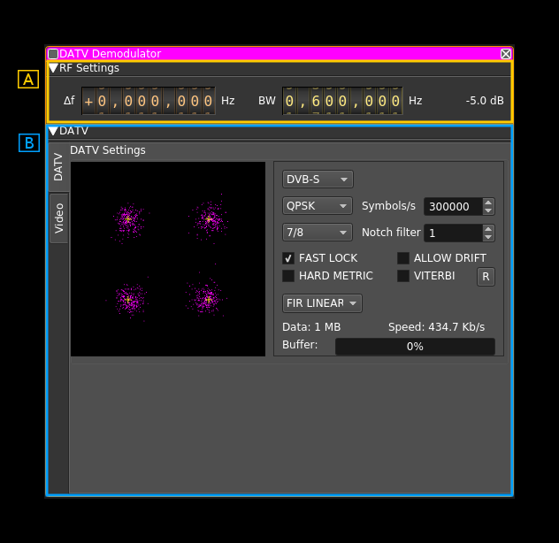The width and height of the screenshot is (559, 543).
Task: Click the BW label
Action: click(267, 101)
